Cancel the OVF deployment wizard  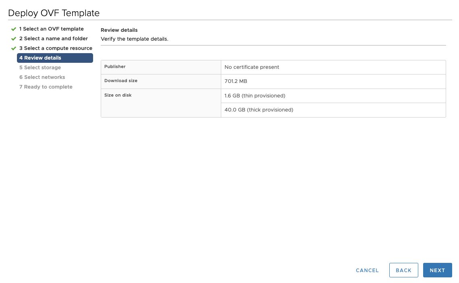[367, 271]
